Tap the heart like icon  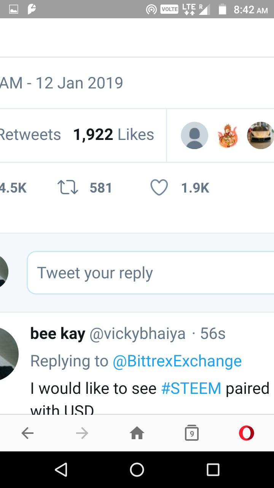coord(159,188)
